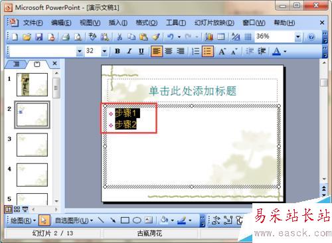The height and width of the screenshot is (243, 332).
Task: Expand the 绘图 Draw menu
Action: coord(23,220)
